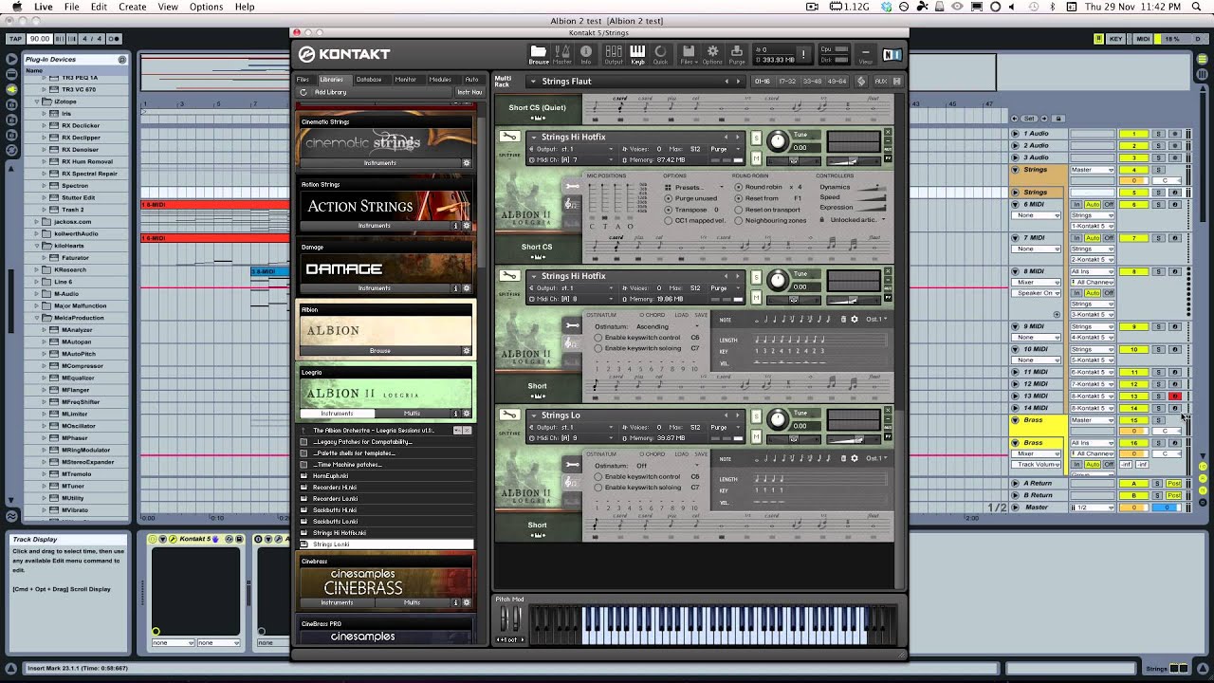Click the AUX button in multi rack header
This screenshot has height=683, width=1214.
click(881, 82)
